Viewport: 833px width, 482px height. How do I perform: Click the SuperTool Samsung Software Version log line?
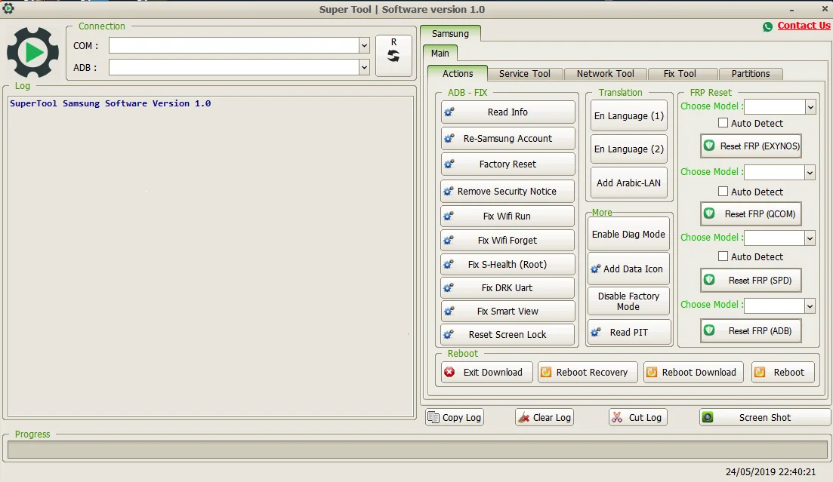(110, 103)
